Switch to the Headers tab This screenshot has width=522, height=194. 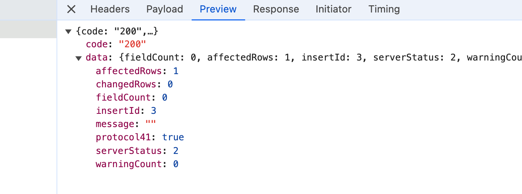click(x=110, y=9)
